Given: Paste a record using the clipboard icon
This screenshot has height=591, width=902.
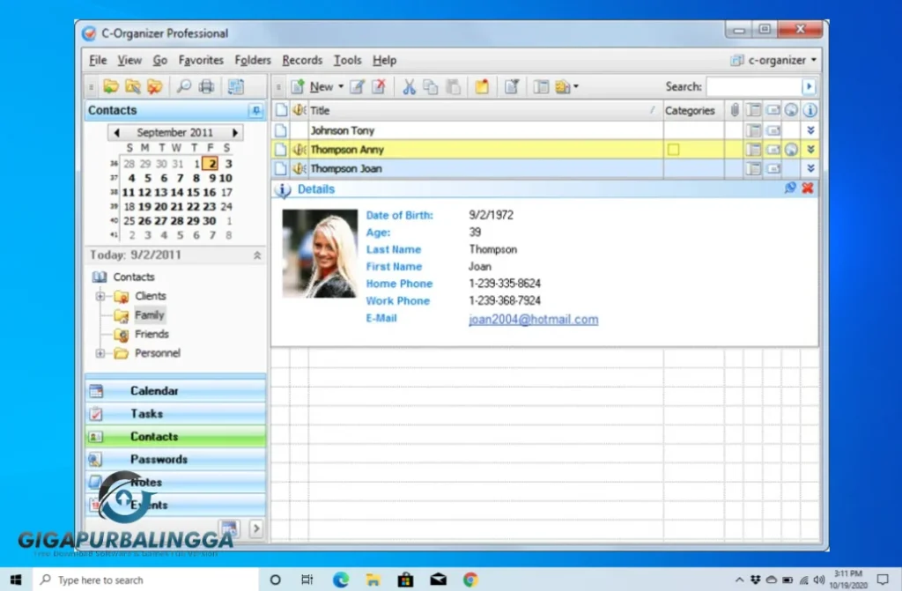Looking at the screenshot, I should (454, 86).
